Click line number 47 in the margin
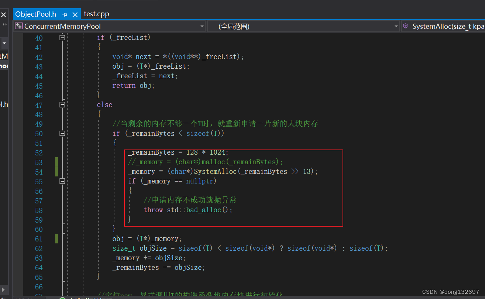 pos(39,105)
